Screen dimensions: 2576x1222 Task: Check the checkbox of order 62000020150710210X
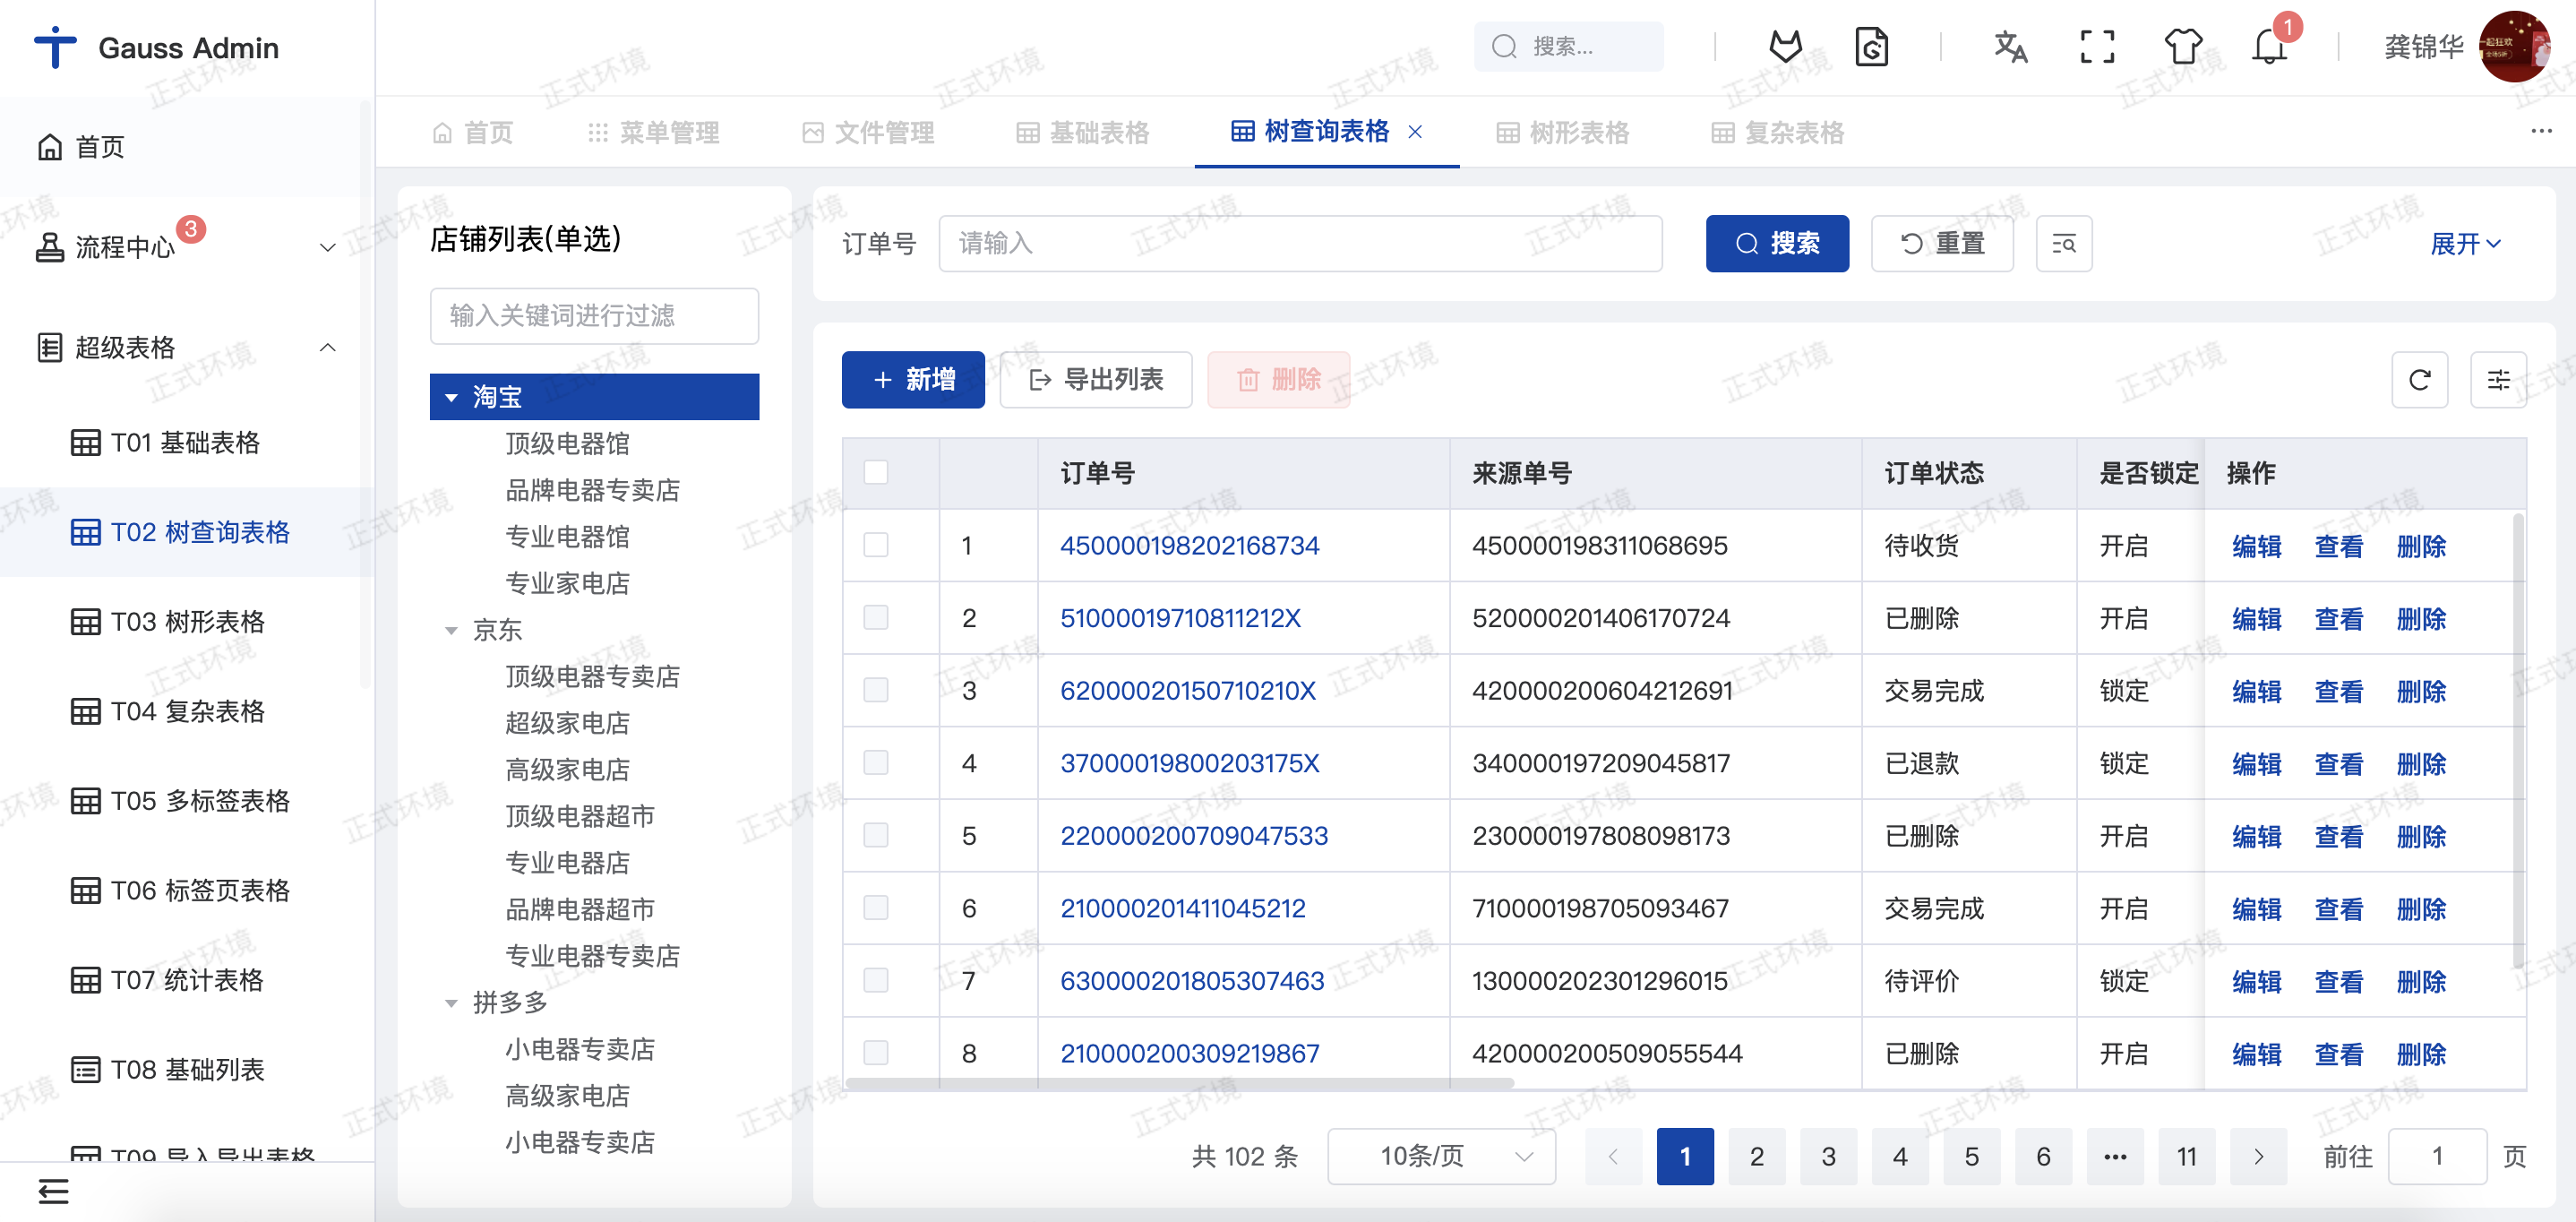[876, 690]
